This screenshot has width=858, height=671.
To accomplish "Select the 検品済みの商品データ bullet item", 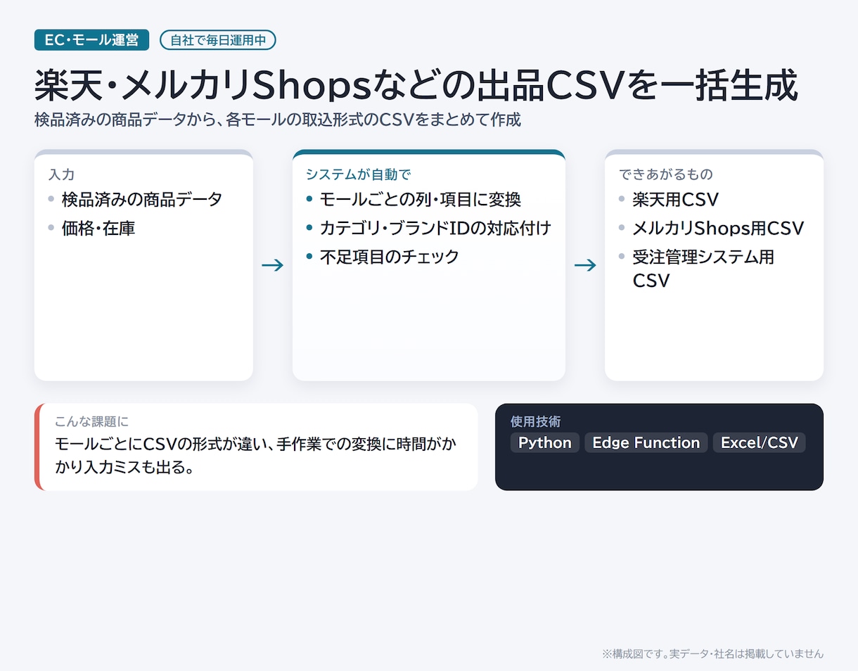I will [x=141, y=199].
